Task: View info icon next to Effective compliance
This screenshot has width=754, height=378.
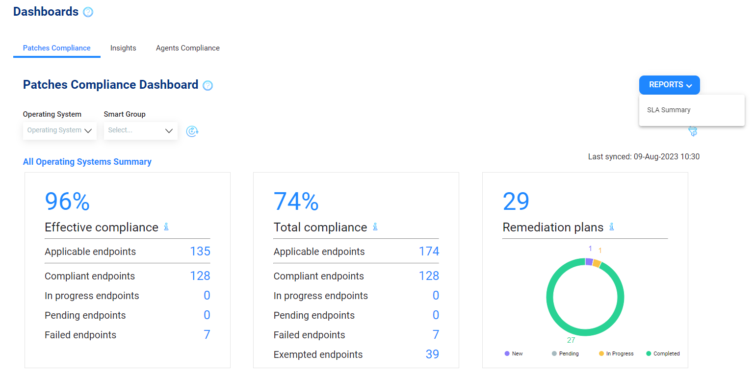Action: (x=166, y=227)
